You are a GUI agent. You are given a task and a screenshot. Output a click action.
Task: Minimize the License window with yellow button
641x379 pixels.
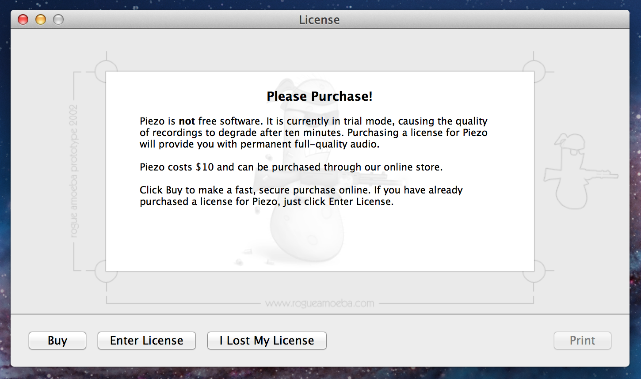[41, 19]
